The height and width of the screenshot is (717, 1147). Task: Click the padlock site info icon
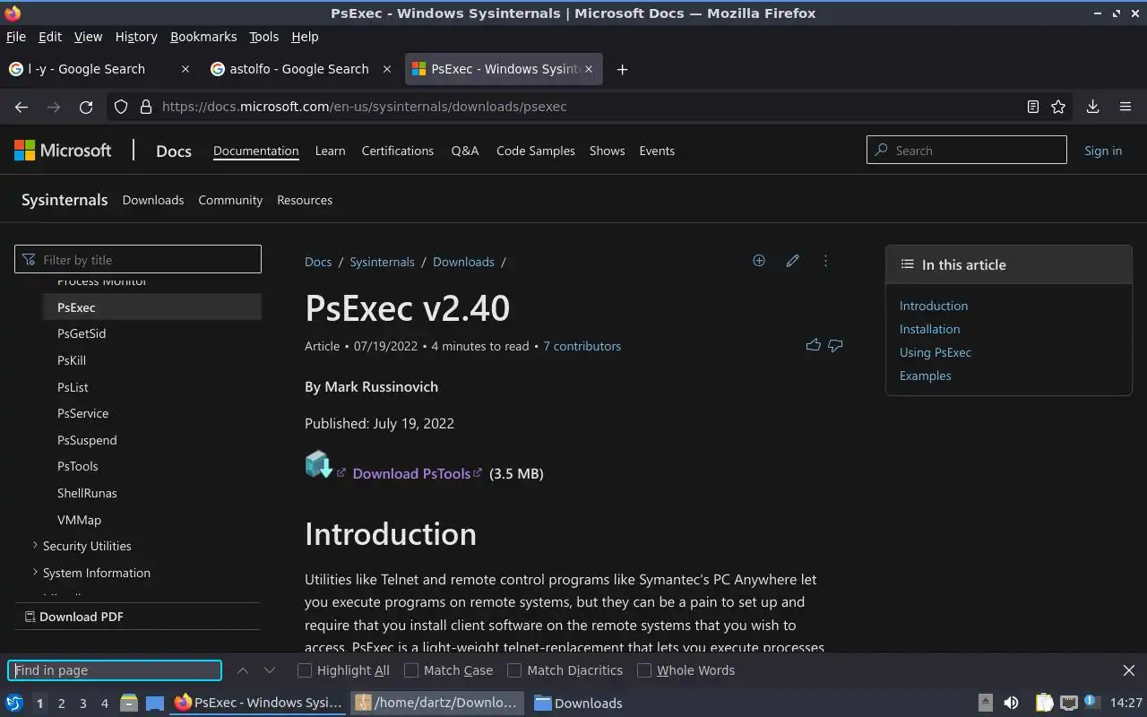pyautogui.click(x=146, y=107)
